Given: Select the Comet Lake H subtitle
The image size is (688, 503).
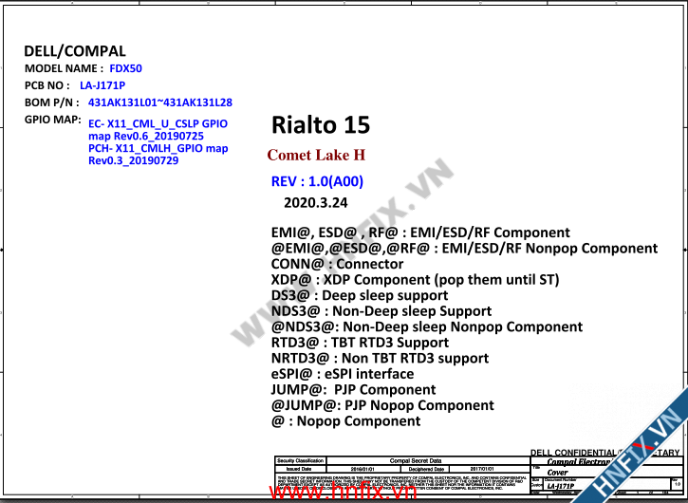Looking at the screenshot, I should click(316, 155).
